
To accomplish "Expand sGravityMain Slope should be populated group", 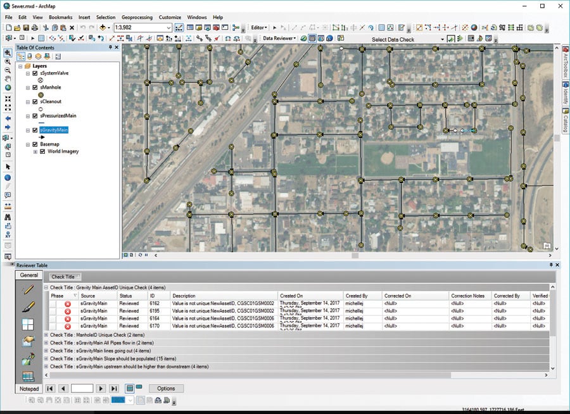I will click(46, 358).
